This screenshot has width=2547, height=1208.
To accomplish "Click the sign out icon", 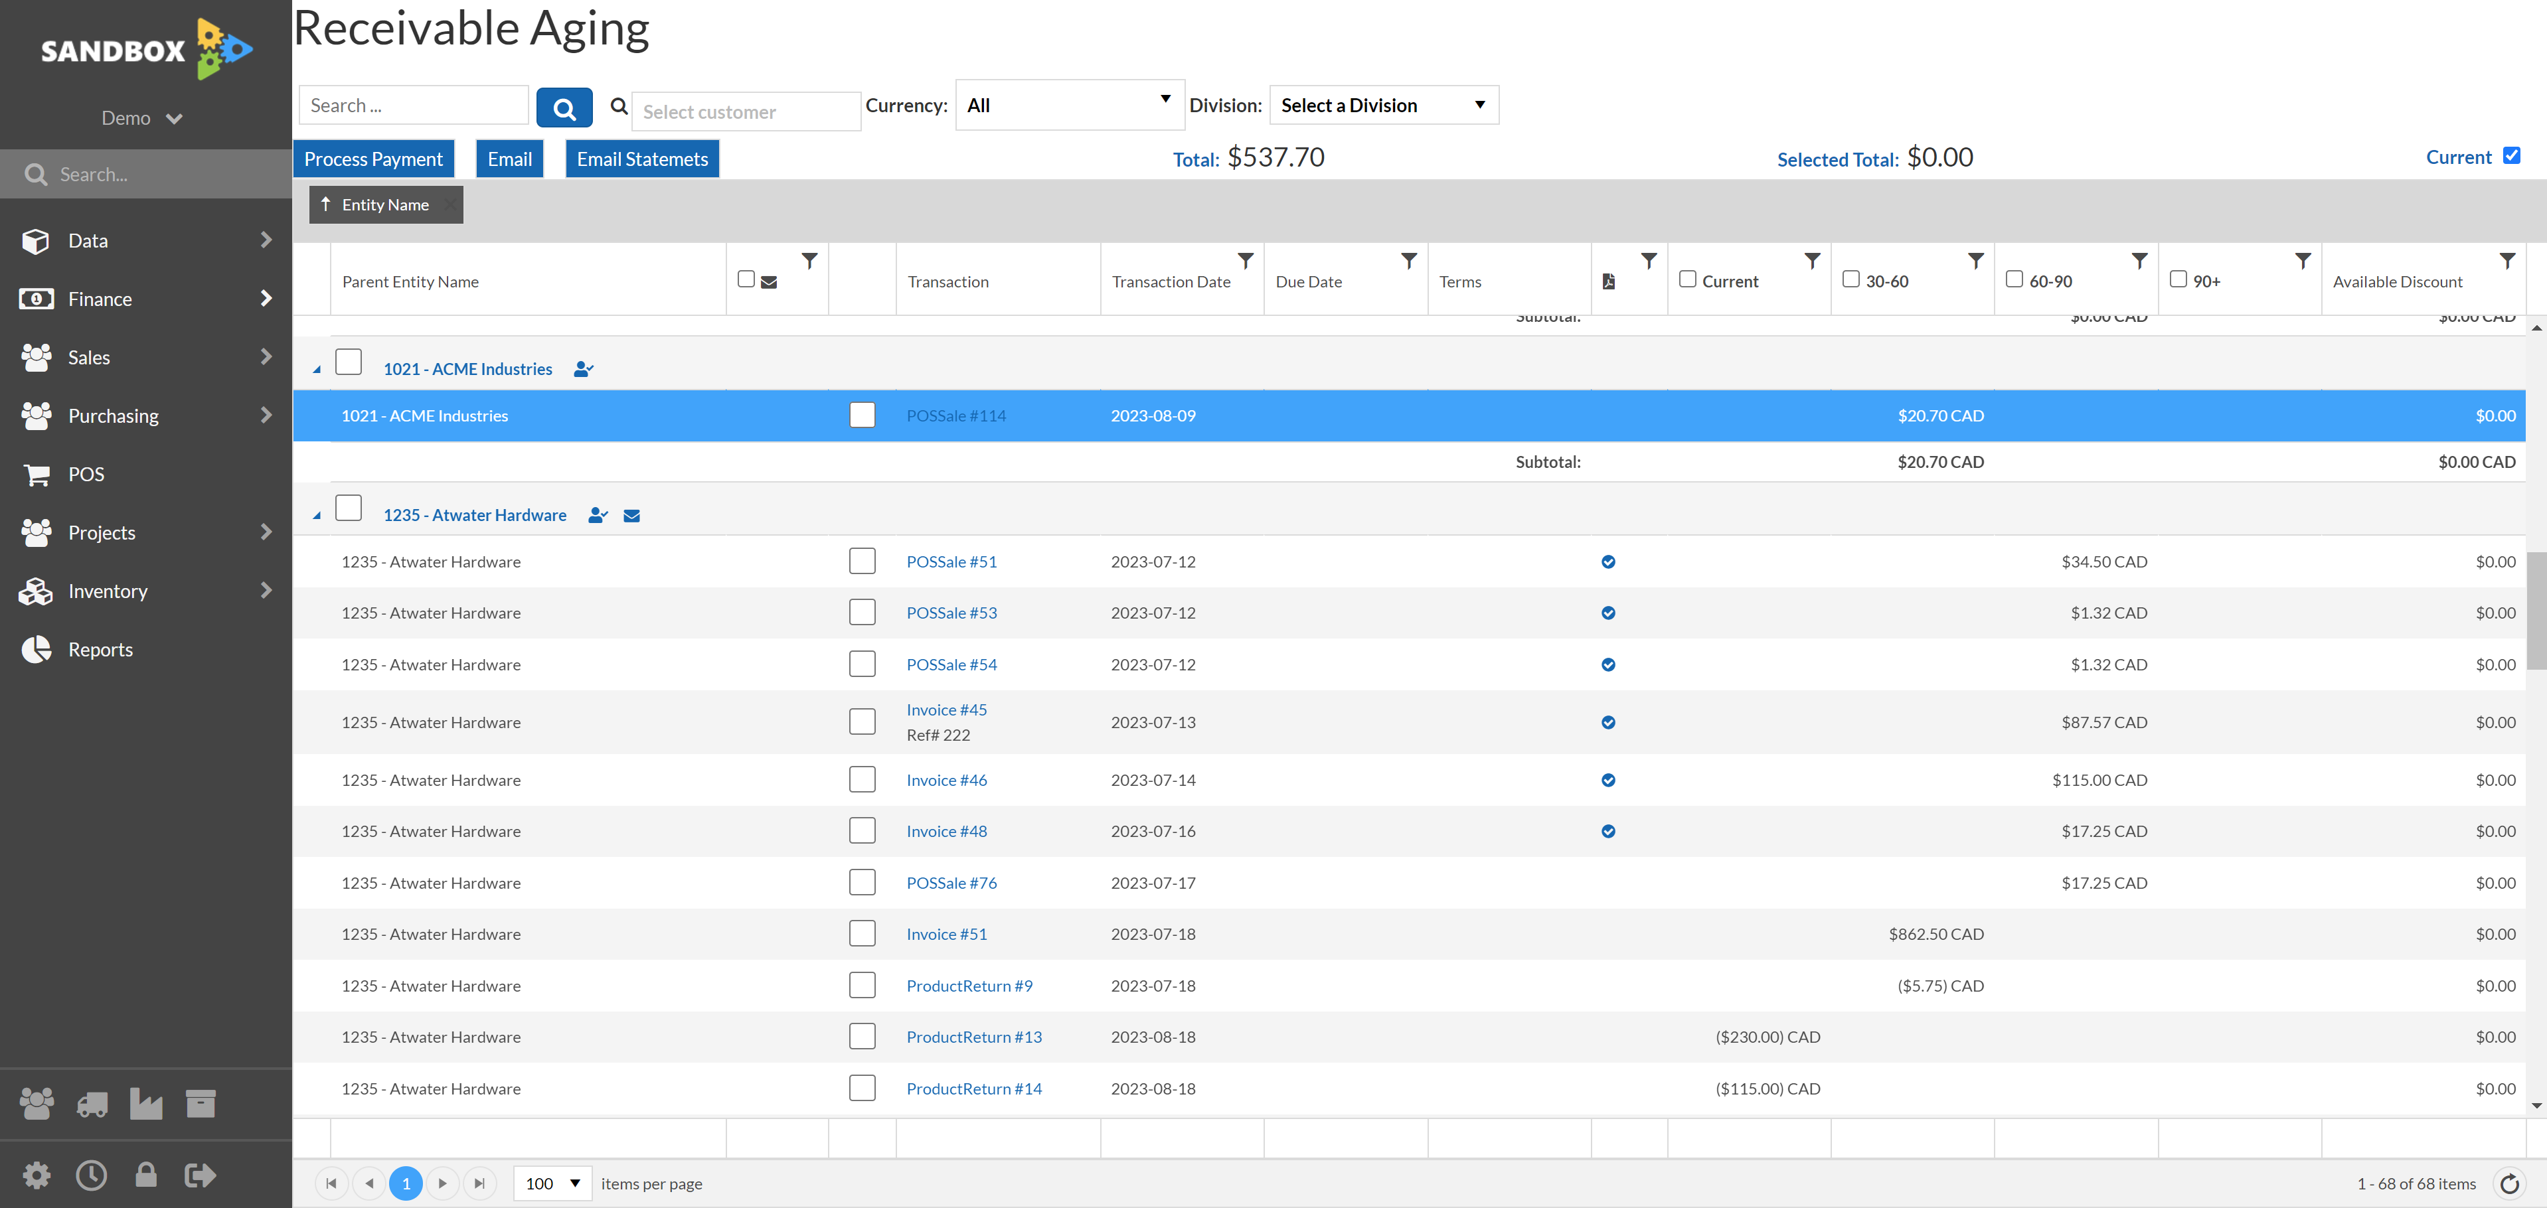I will coord(201,1174).
